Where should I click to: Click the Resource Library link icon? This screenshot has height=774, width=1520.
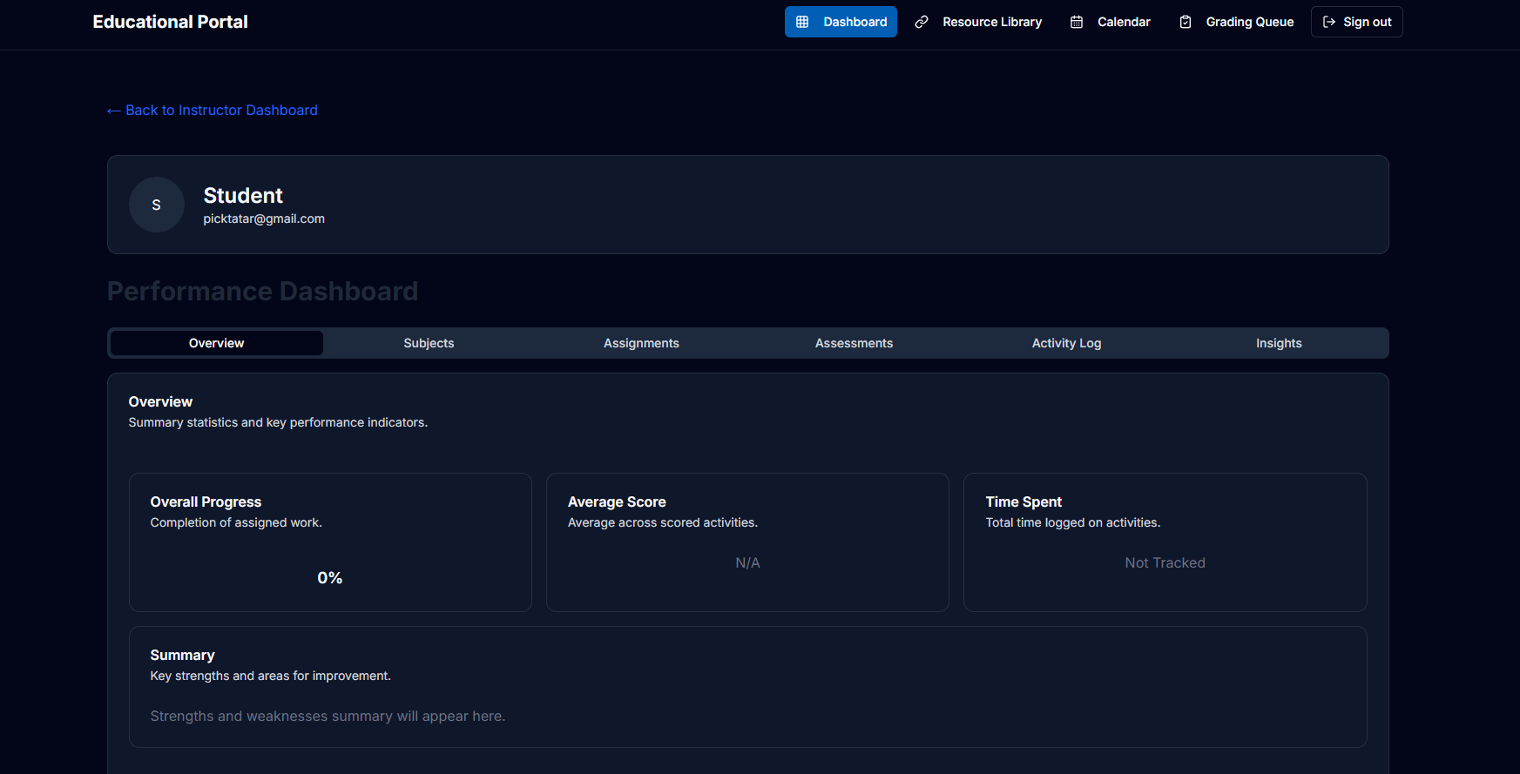922,22
